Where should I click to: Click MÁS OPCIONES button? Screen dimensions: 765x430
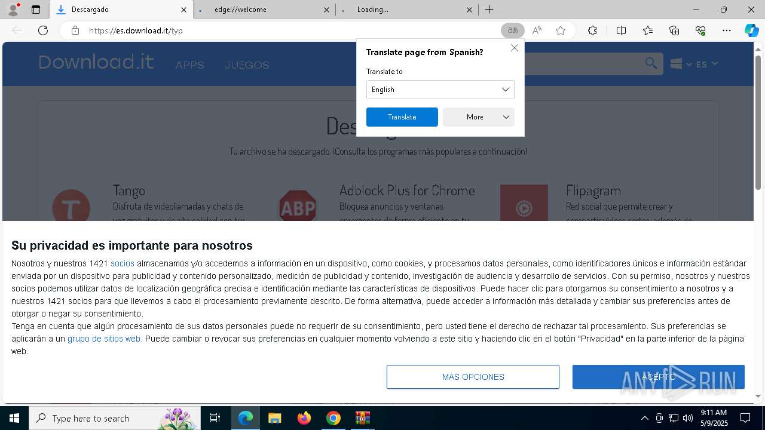pyautogui.click(x=473, y=377)
